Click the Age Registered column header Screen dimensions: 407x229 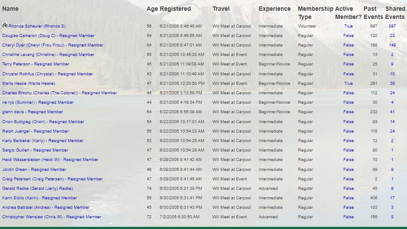(168, 9)
